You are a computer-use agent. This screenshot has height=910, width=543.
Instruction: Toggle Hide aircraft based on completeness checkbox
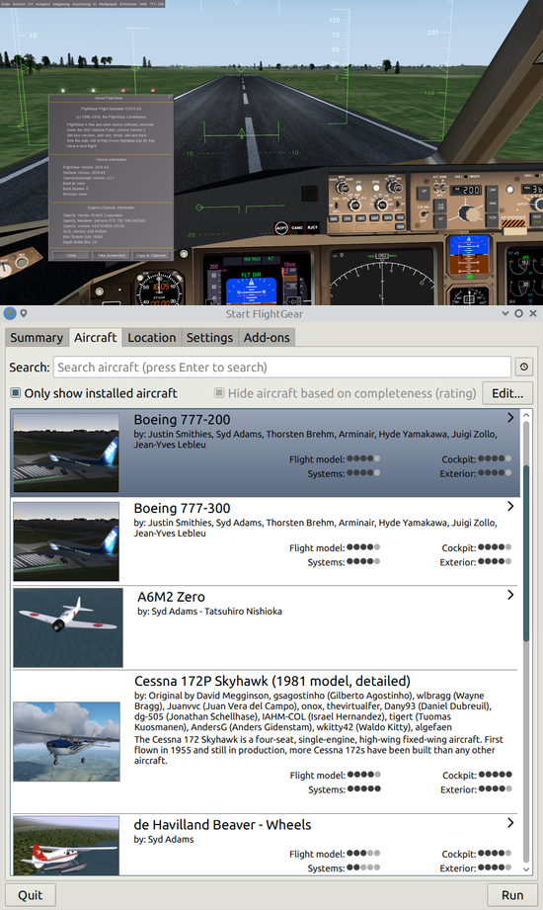point(219,393)
